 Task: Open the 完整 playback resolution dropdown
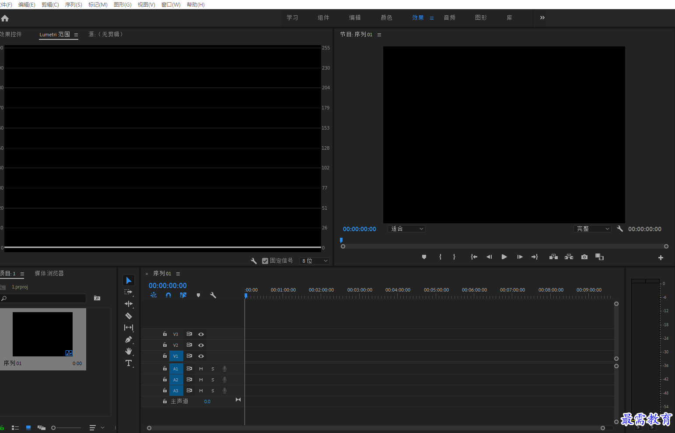coord(592,229)
